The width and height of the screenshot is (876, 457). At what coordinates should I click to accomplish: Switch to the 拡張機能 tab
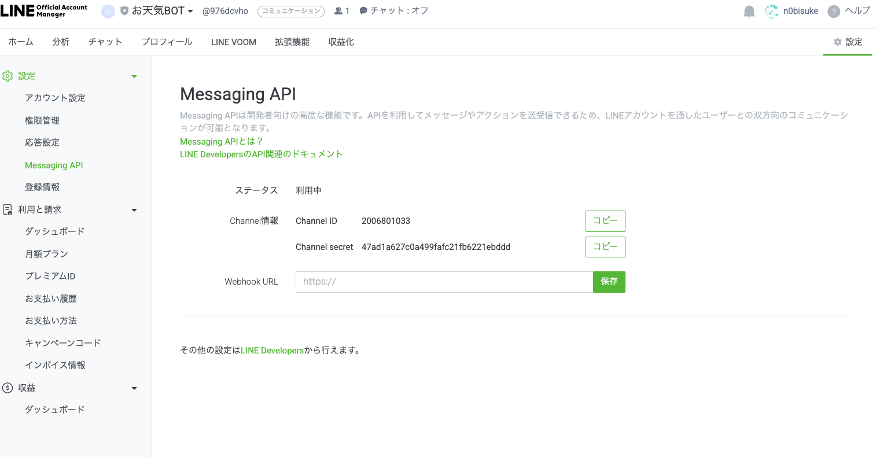coord(292,42)
